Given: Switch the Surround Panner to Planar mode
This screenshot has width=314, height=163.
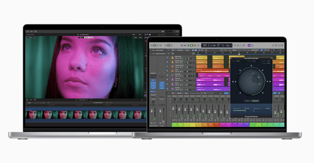Looking at the screenshot, I should [x=248, y=101].
